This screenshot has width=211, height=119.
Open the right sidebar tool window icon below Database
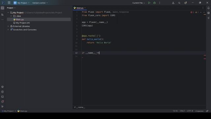[x=208, y=18]
